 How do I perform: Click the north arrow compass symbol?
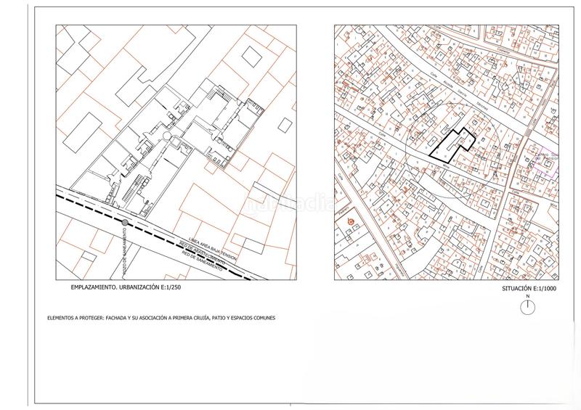(x=529, y=306)
